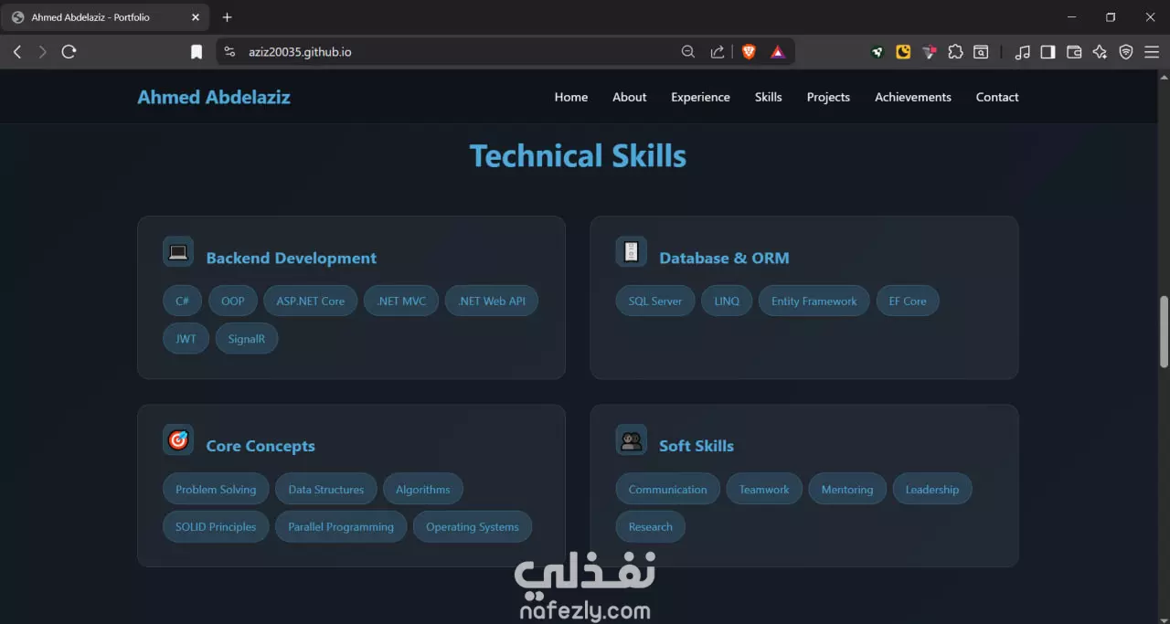
Task: Select the OOP skill tag
Action: pyautogui.click(x=233, y=301)
